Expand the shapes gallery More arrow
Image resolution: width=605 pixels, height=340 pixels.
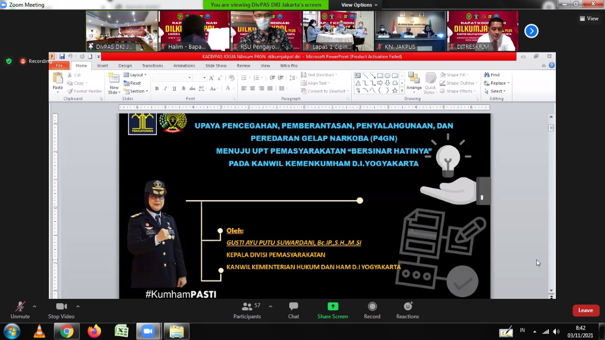(x=402, y=91)
